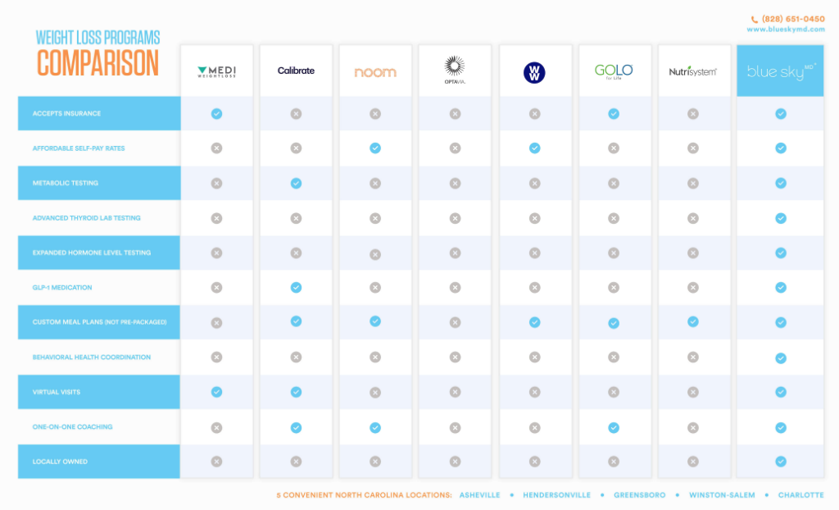Image resolution: width=839 pixels, height=510 pixels.
Task: Click the WW circular logo
Action: 534,72
